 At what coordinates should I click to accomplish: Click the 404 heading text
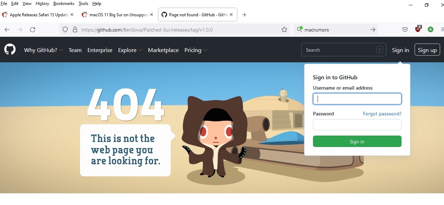pyautogui.click(x=126, y=104)
